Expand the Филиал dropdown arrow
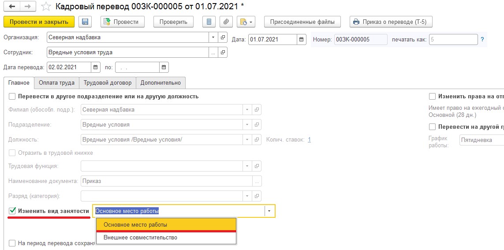Screen dimensions: 504x250 [x=247, y=110]
